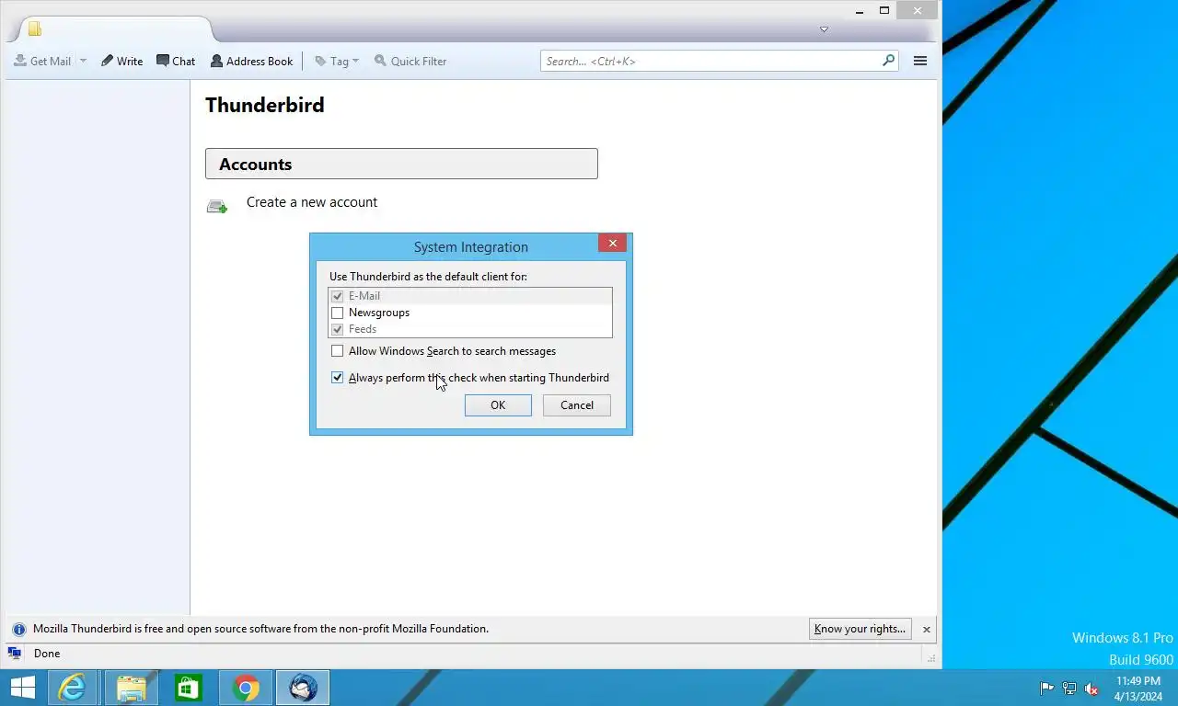This screenshot has width=1178, height=706.
Task: Open the Action Center flag tray icon
Action: point(1047,689)
